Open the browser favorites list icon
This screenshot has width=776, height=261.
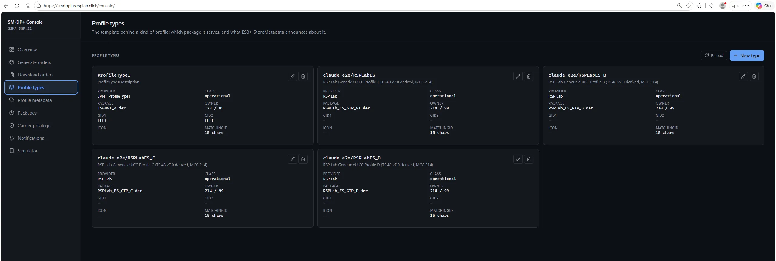[712, 6]
